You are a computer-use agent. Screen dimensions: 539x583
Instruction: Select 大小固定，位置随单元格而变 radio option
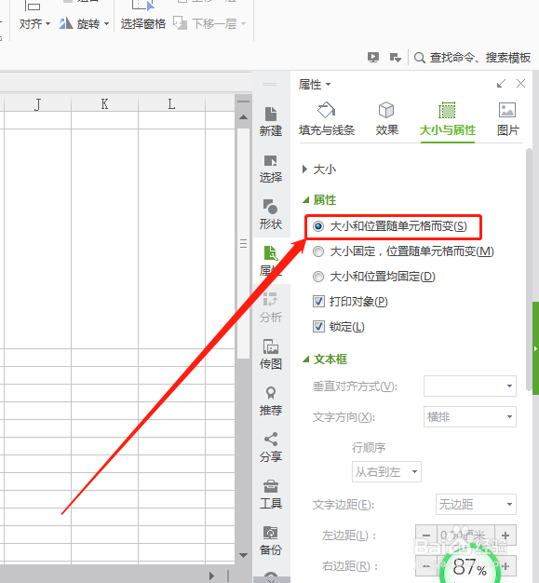point(318,251)
